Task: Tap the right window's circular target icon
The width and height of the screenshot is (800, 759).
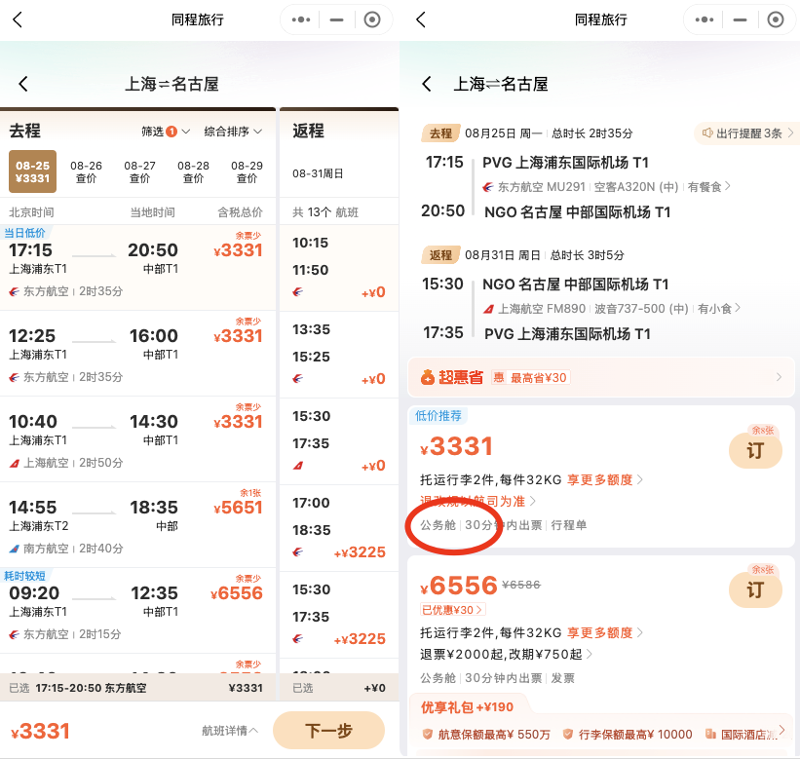Action: point(776,19)
